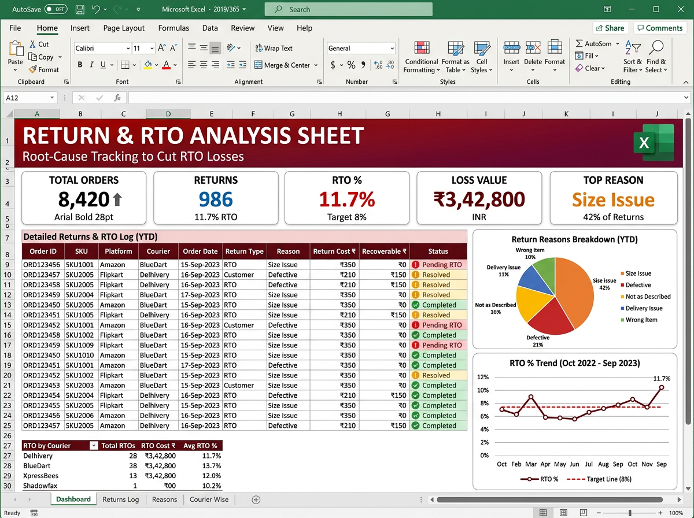Screen dimensions: 694x518
Task: Open the Paste options dropdown arrow
Action: pos(16,71)
